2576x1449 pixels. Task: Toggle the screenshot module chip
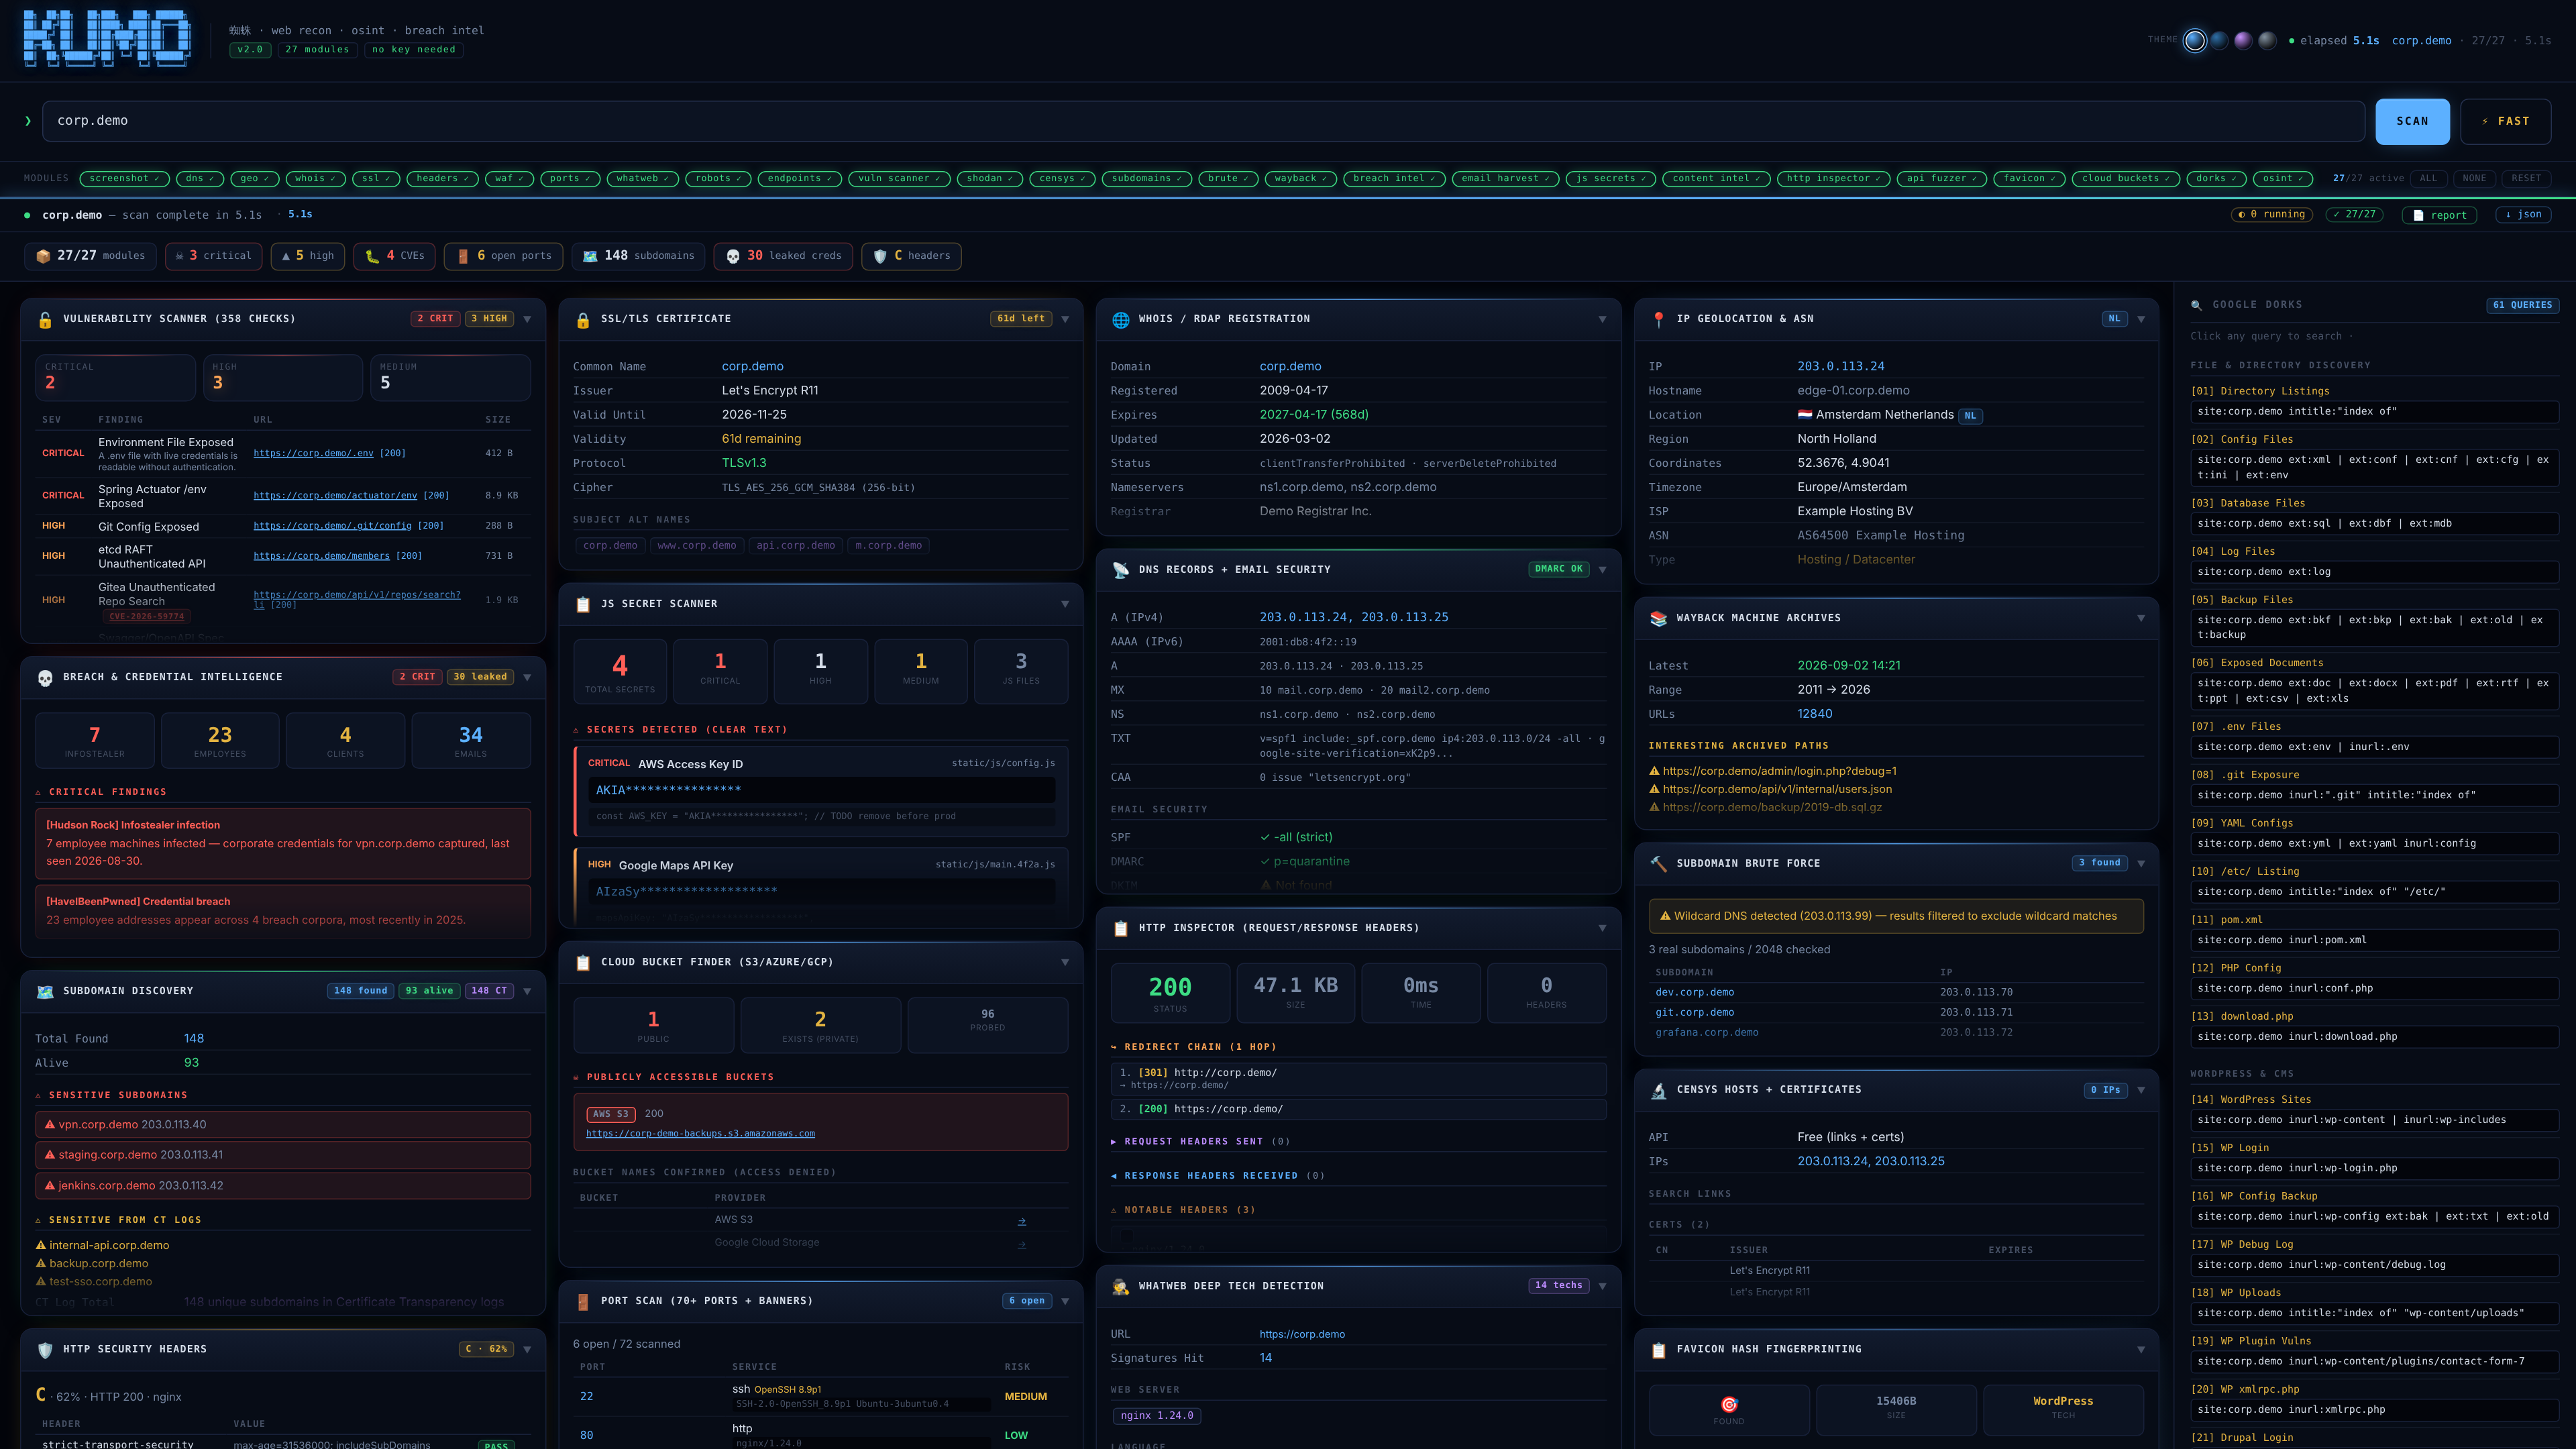[124, 179]
